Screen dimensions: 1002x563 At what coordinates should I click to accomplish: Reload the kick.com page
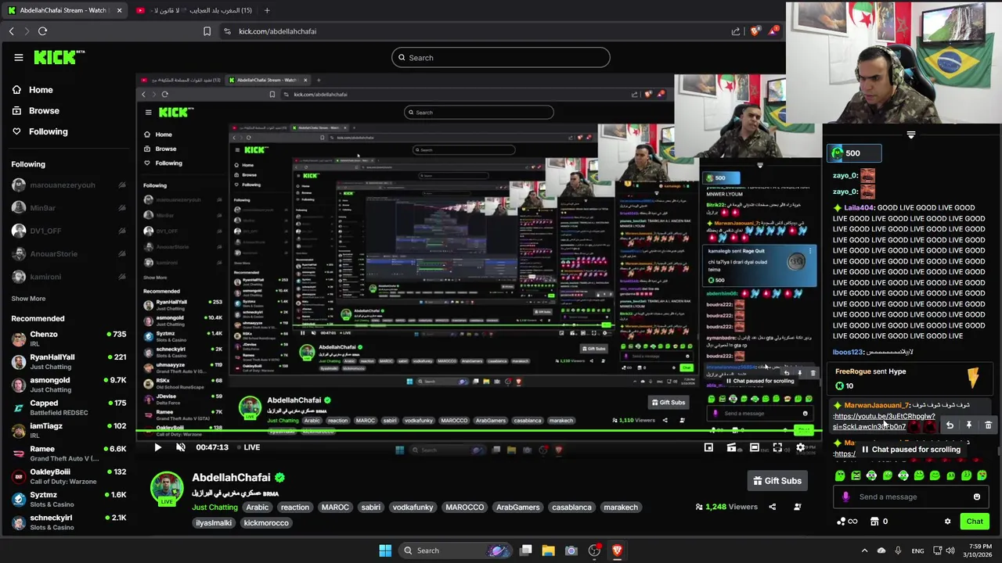point(42,31)
